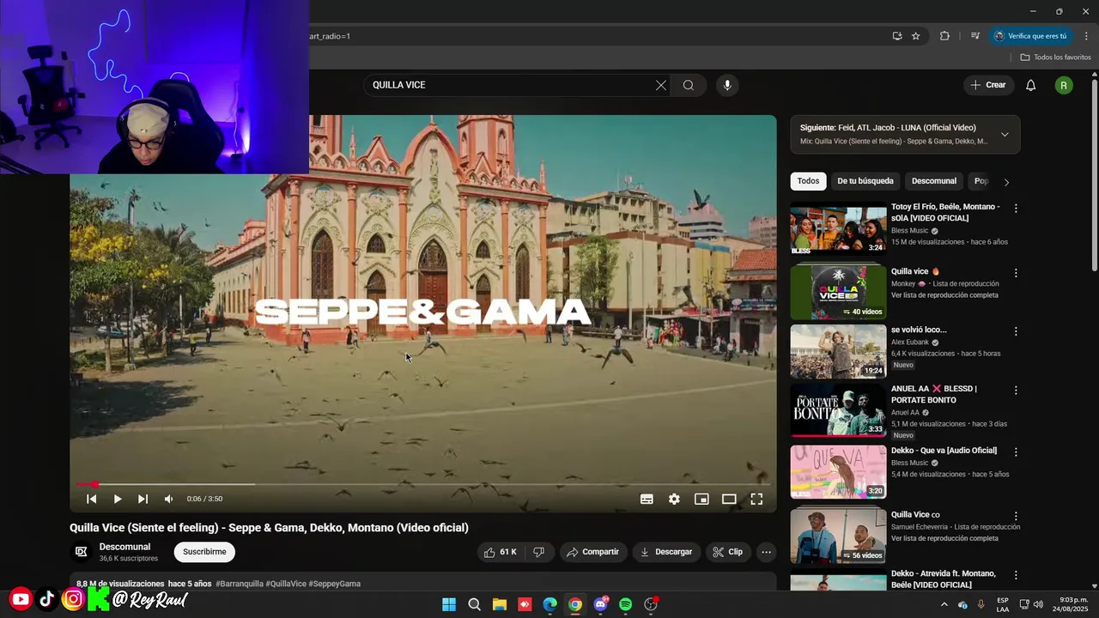Select the Todos filter chip
The width and height of the screenshot is (1099, 618).
[808, 181]
